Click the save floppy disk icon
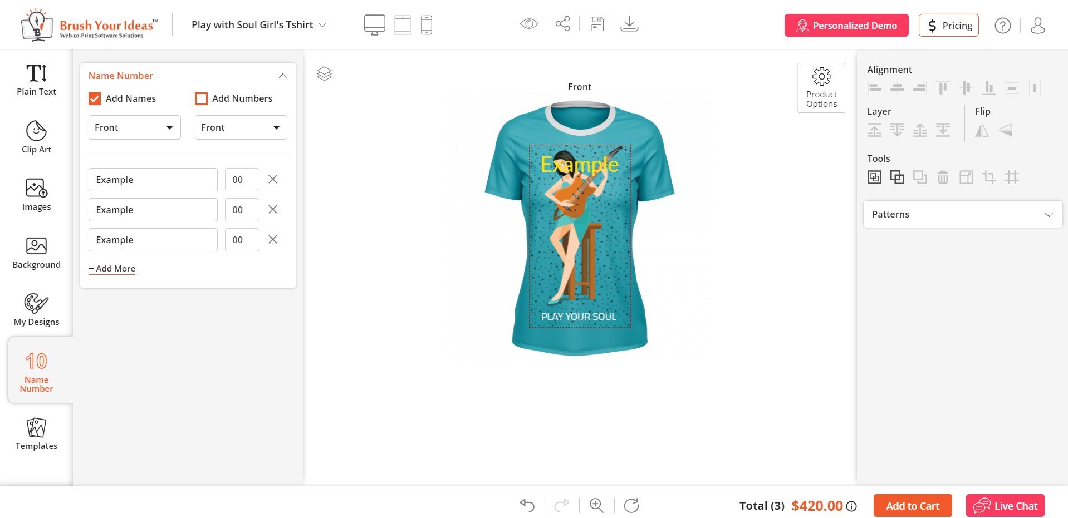 tap(596, 24)
